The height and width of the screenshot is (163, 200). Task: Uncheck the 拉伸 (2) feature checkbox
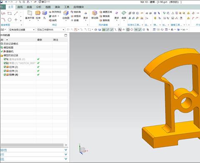pos(5,67)
